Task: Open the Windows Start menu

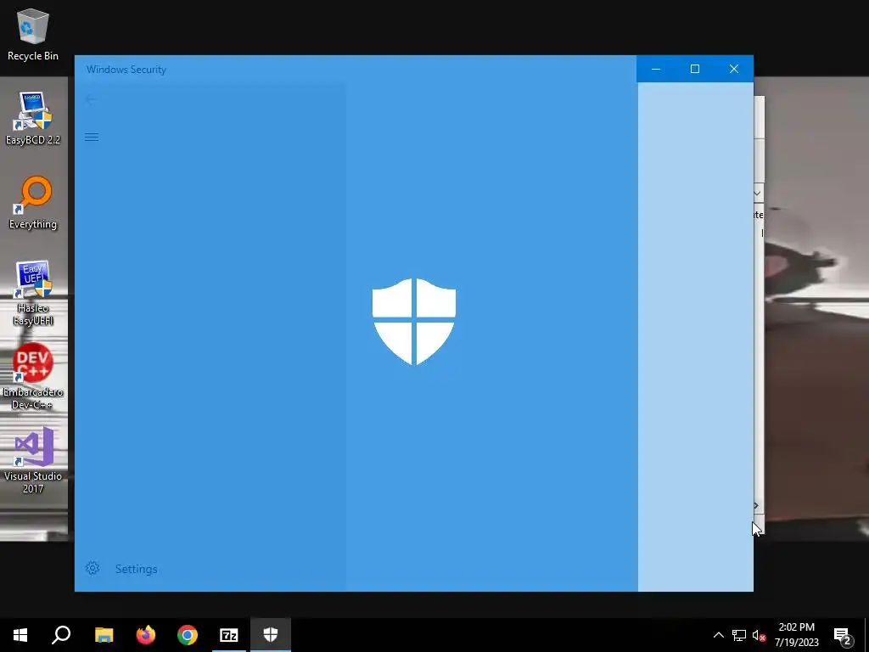Action: coord(20,635)
